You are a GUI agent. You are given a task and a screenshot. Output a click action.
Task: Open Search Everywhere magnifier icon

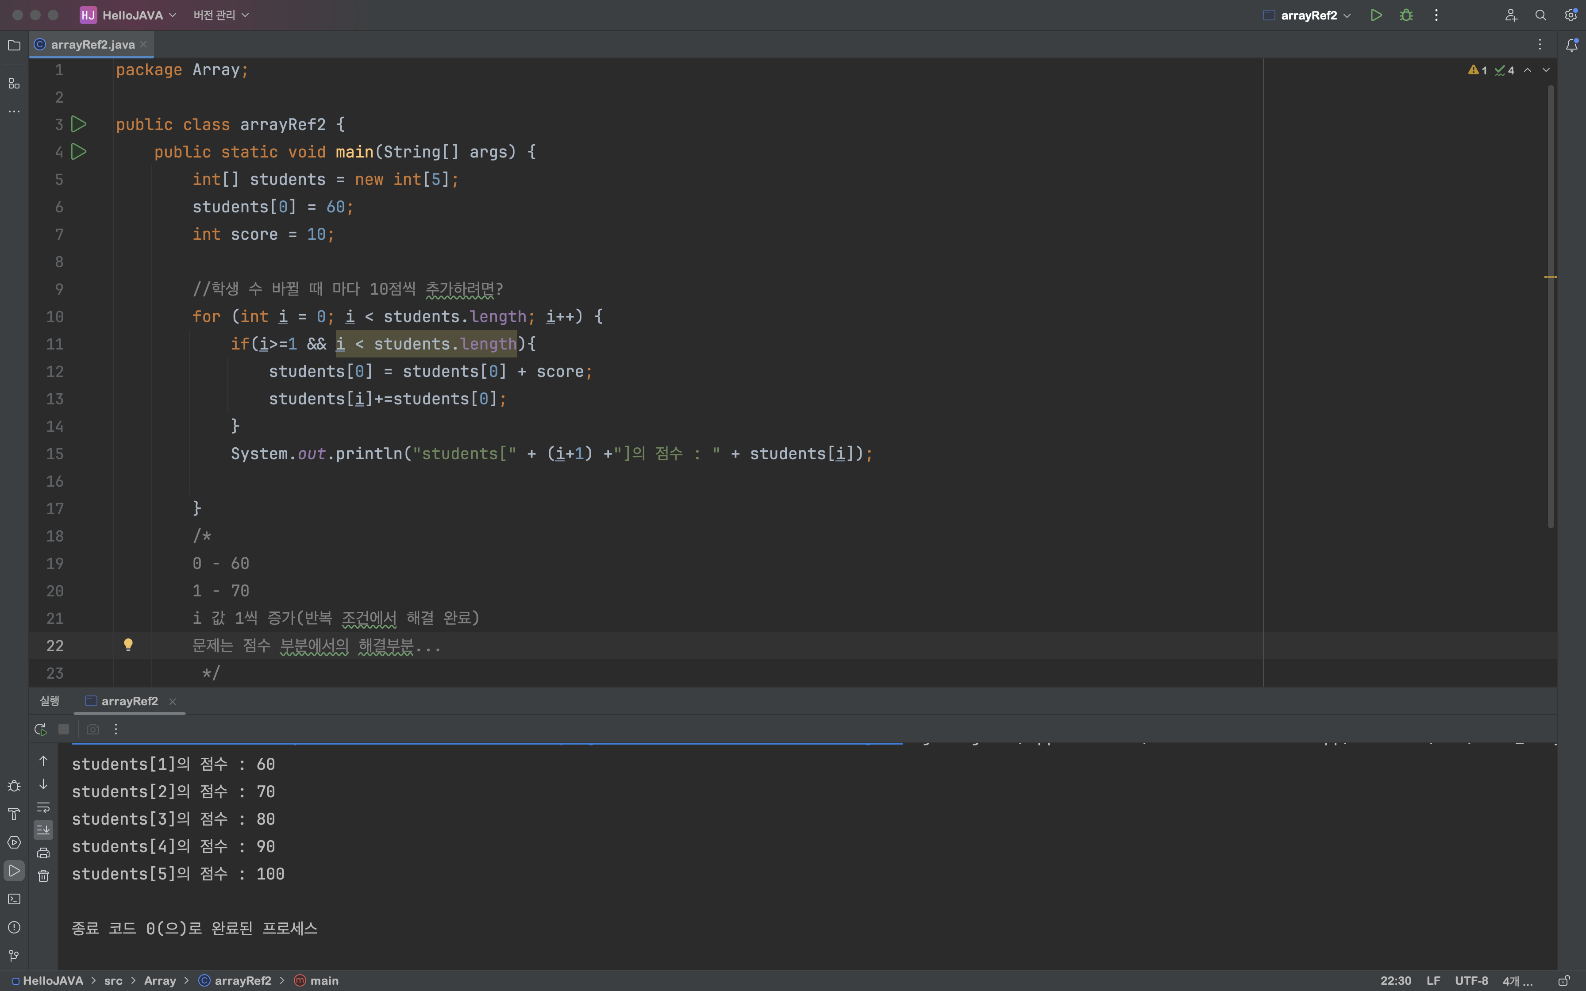(x=1541, y=15)
